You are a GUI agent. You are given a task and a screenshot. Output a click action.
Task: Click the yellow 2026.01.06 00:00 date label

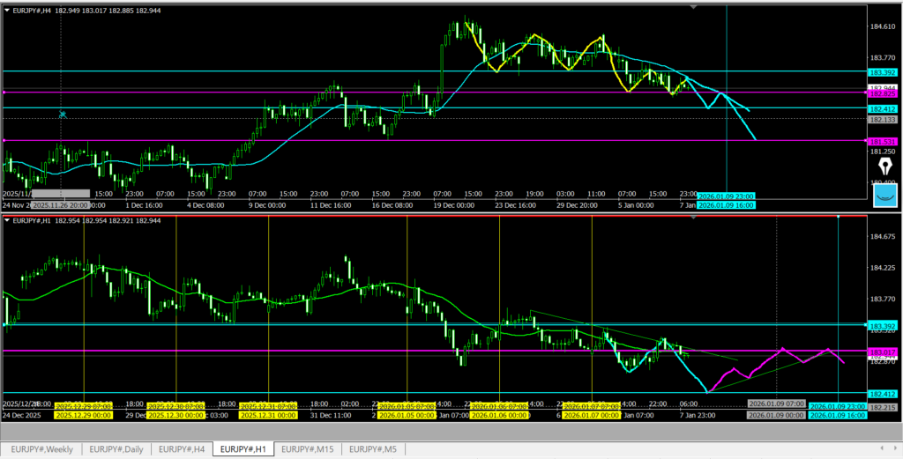tap(499, 414)
